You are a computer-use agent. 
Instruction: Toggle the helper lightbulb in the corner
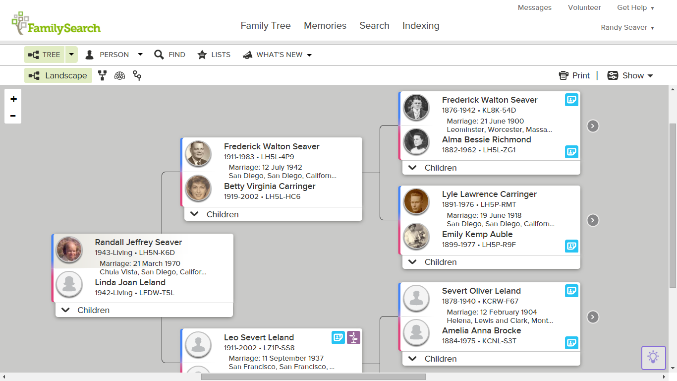point(653,358)
